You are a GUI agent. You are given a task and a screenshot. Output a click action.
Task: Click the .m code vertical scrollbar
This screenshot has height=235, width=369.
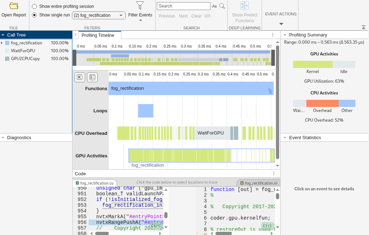pyautogui.click(x=277, y=196)
